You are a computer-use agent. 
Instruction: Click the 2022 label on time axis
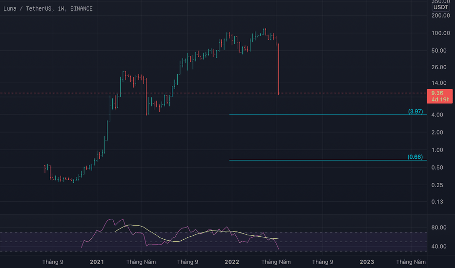pos(232,262)
